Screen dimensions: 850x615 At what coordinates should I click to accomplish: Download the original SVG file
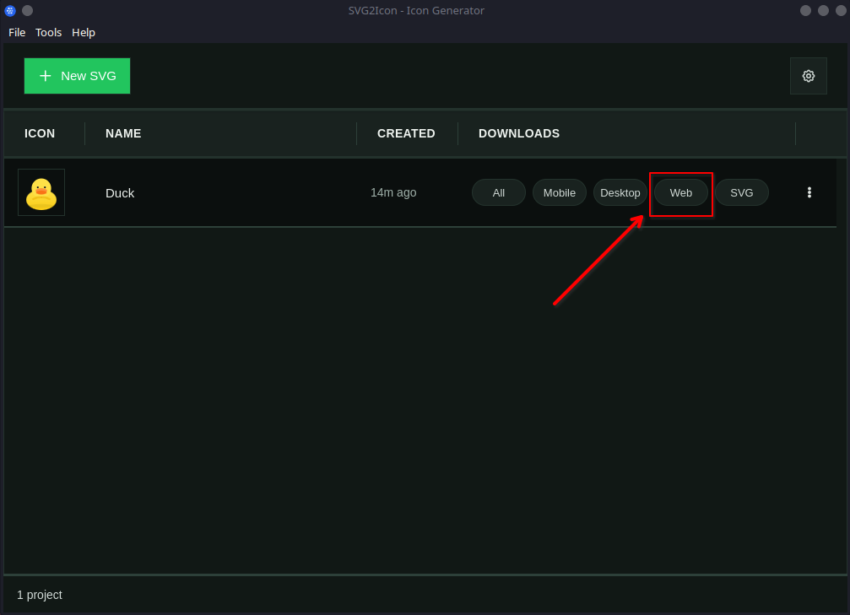click(x=741, y=192)
